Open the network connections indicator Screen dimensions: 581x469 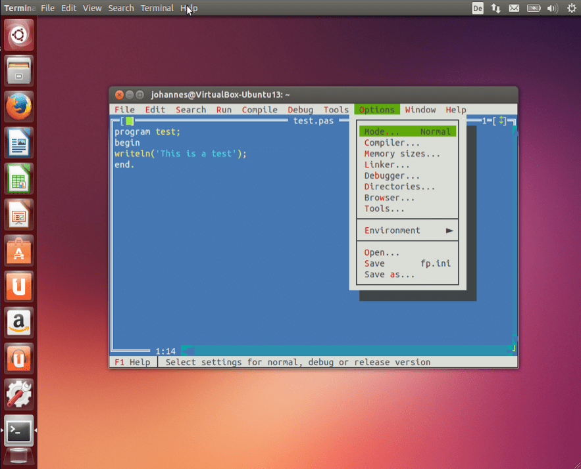[495, 8]
